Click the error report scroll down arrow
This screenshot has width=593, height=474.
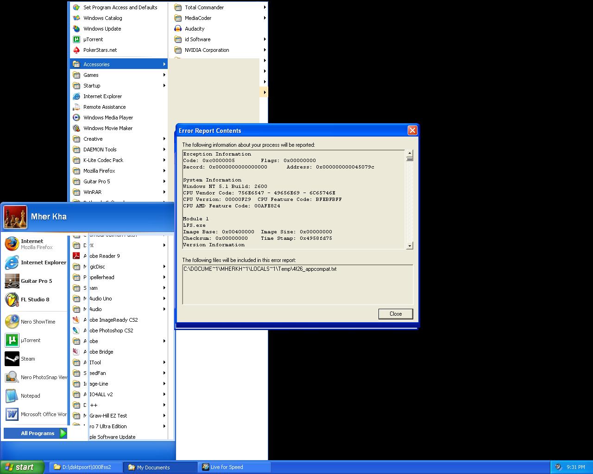(410, 246)
